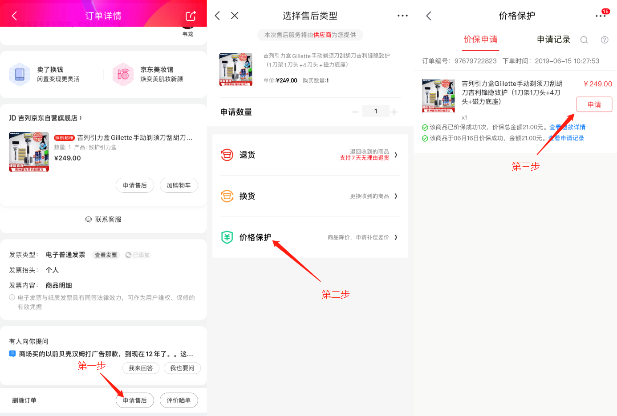Expand 价格保护 option chevron
617x416 pixels.
pyautogui.click(x=396, y=237)
